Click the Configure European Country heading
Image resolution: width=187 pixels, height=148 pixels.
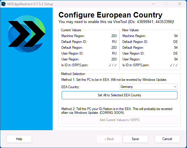point(110,15)
